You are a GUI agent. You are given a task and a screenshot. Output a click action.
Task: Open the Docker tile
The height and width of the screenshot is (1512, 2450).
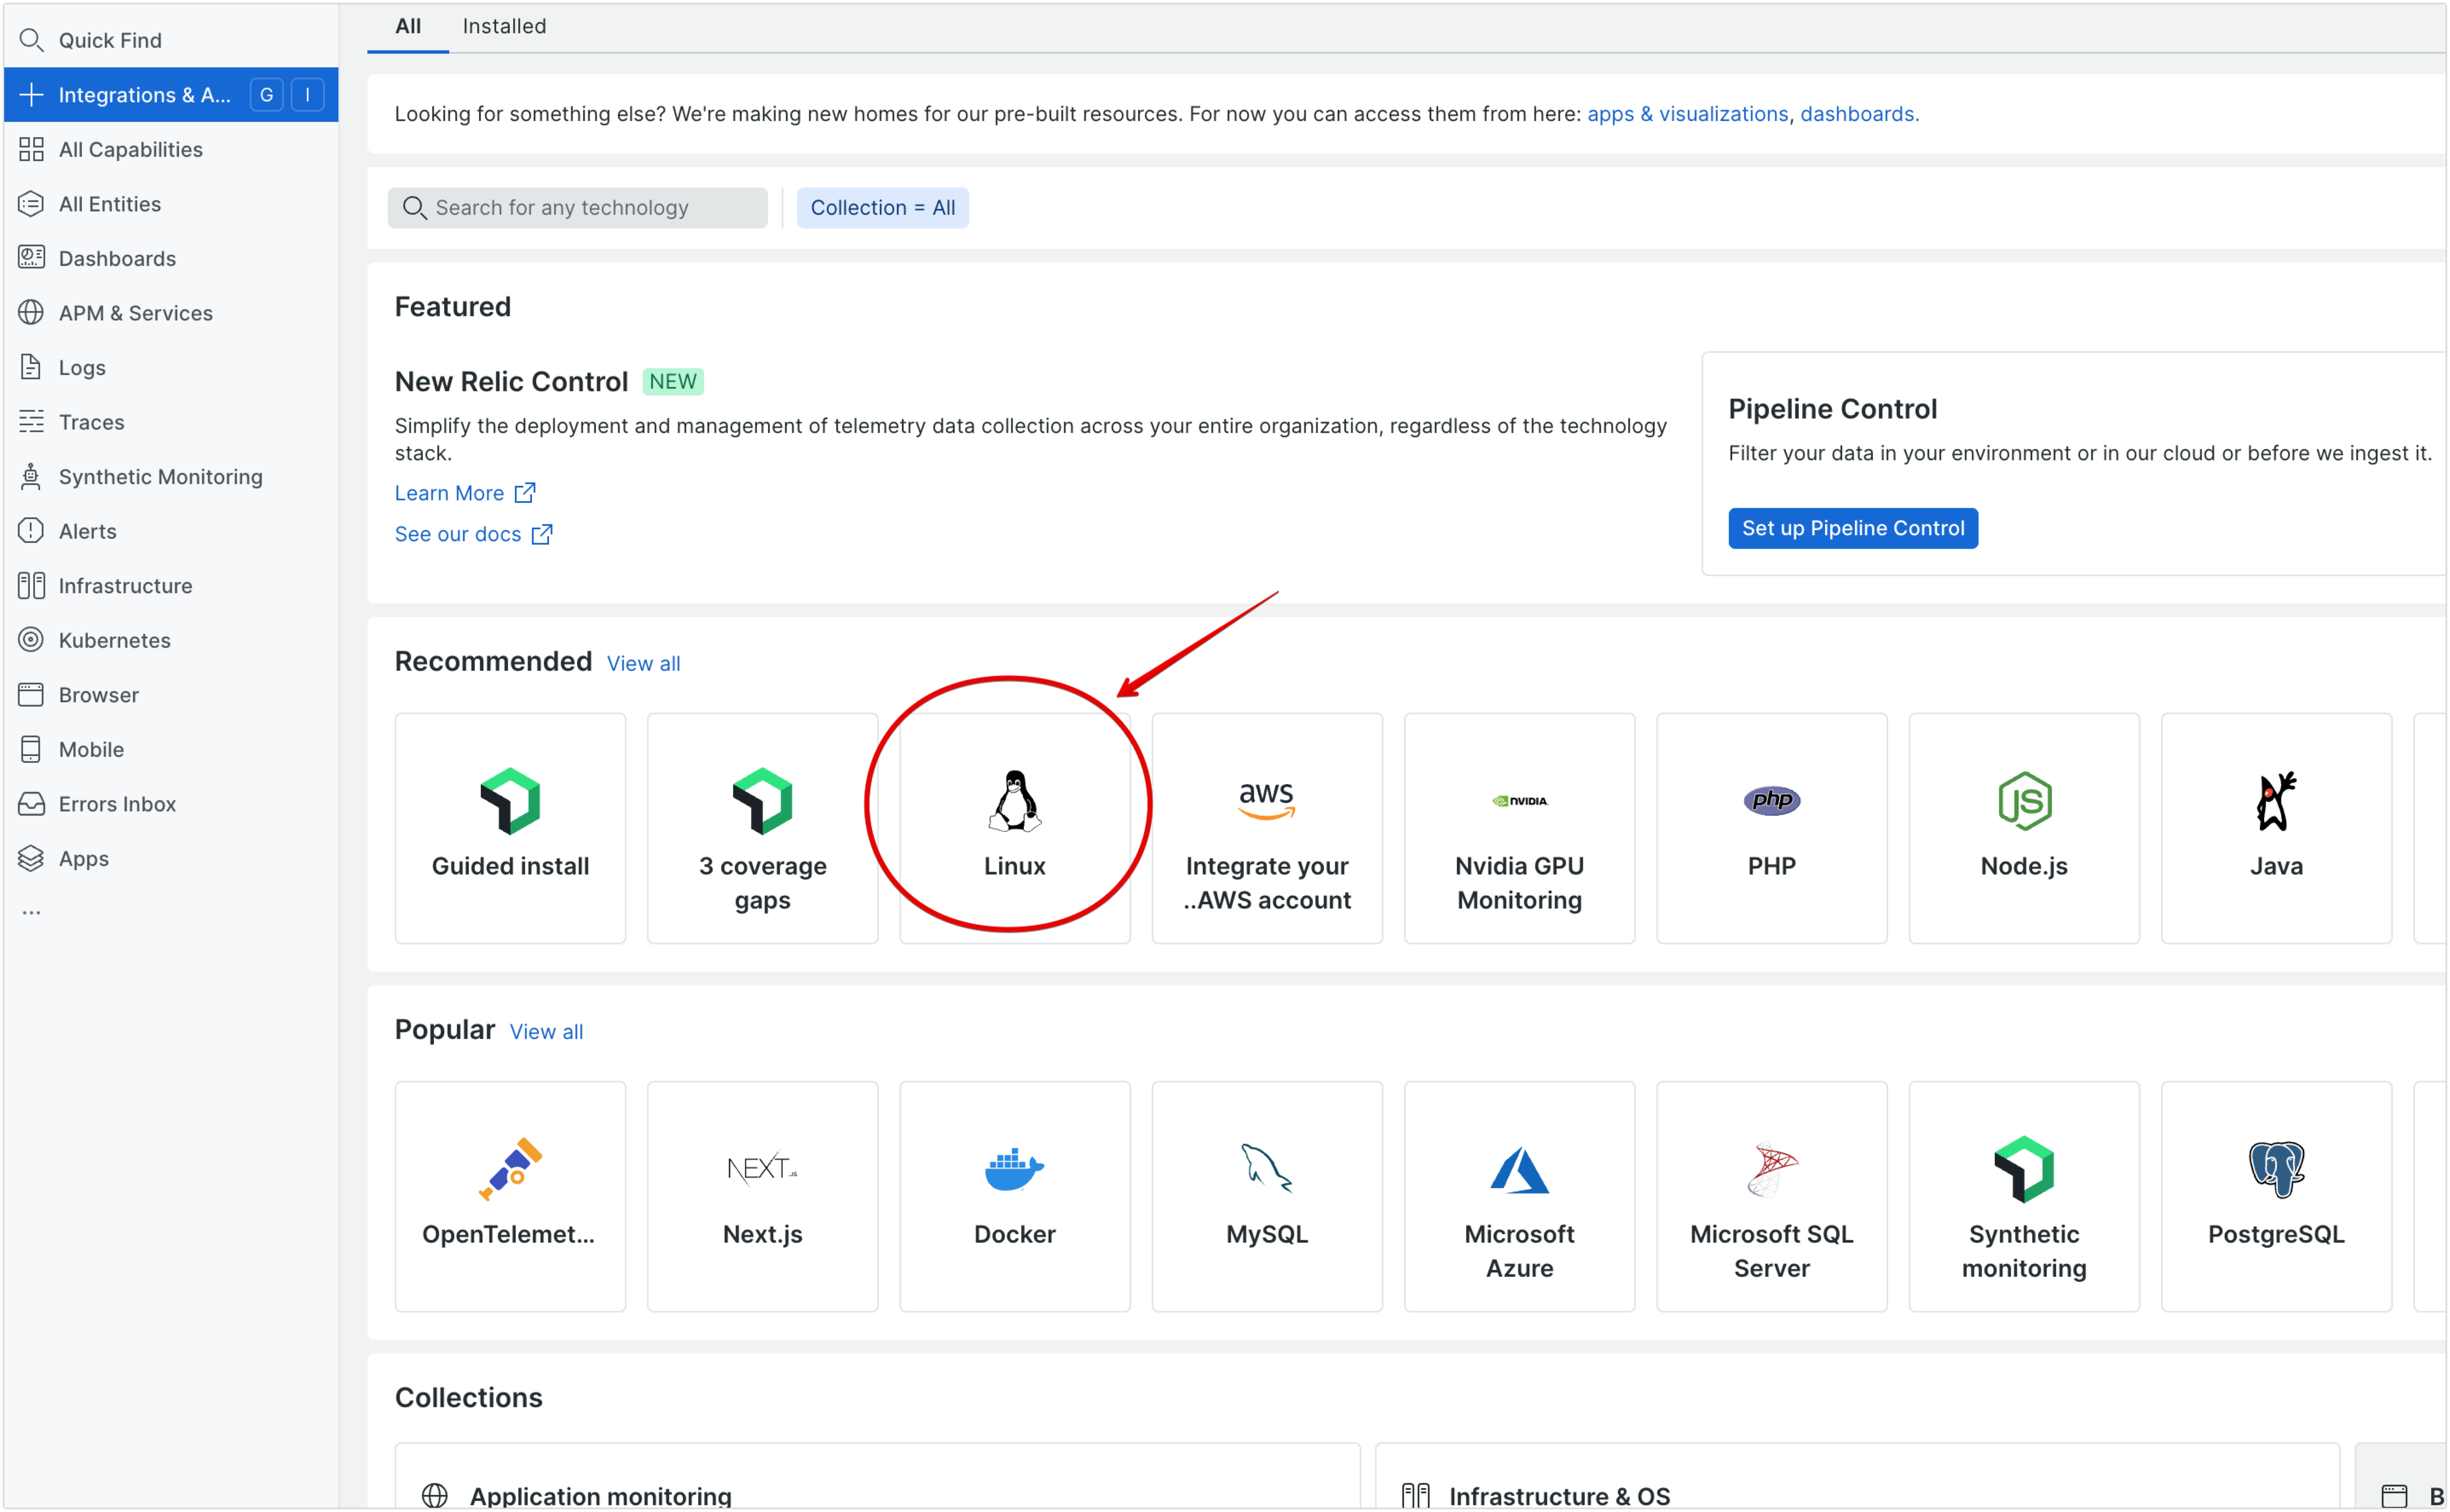tap(1014, 1196)
